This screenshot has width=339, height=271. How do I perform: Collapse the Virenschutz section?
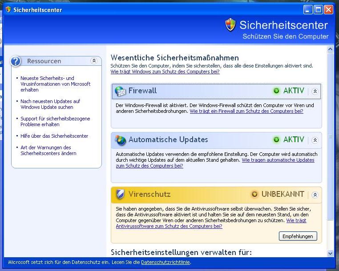pyautogui.click(x=315, y=195)
